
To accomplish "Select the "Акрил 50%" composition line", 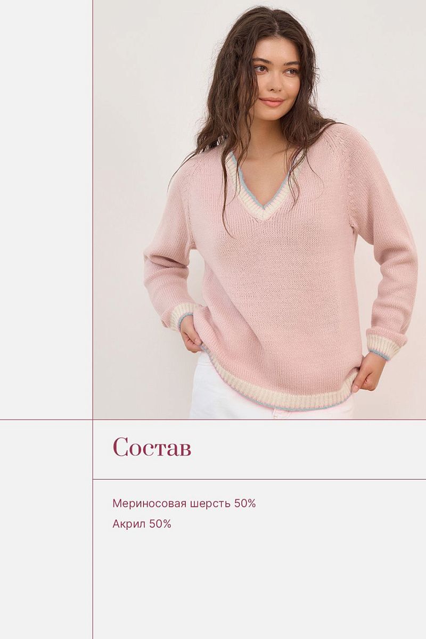I will (142, 524).
